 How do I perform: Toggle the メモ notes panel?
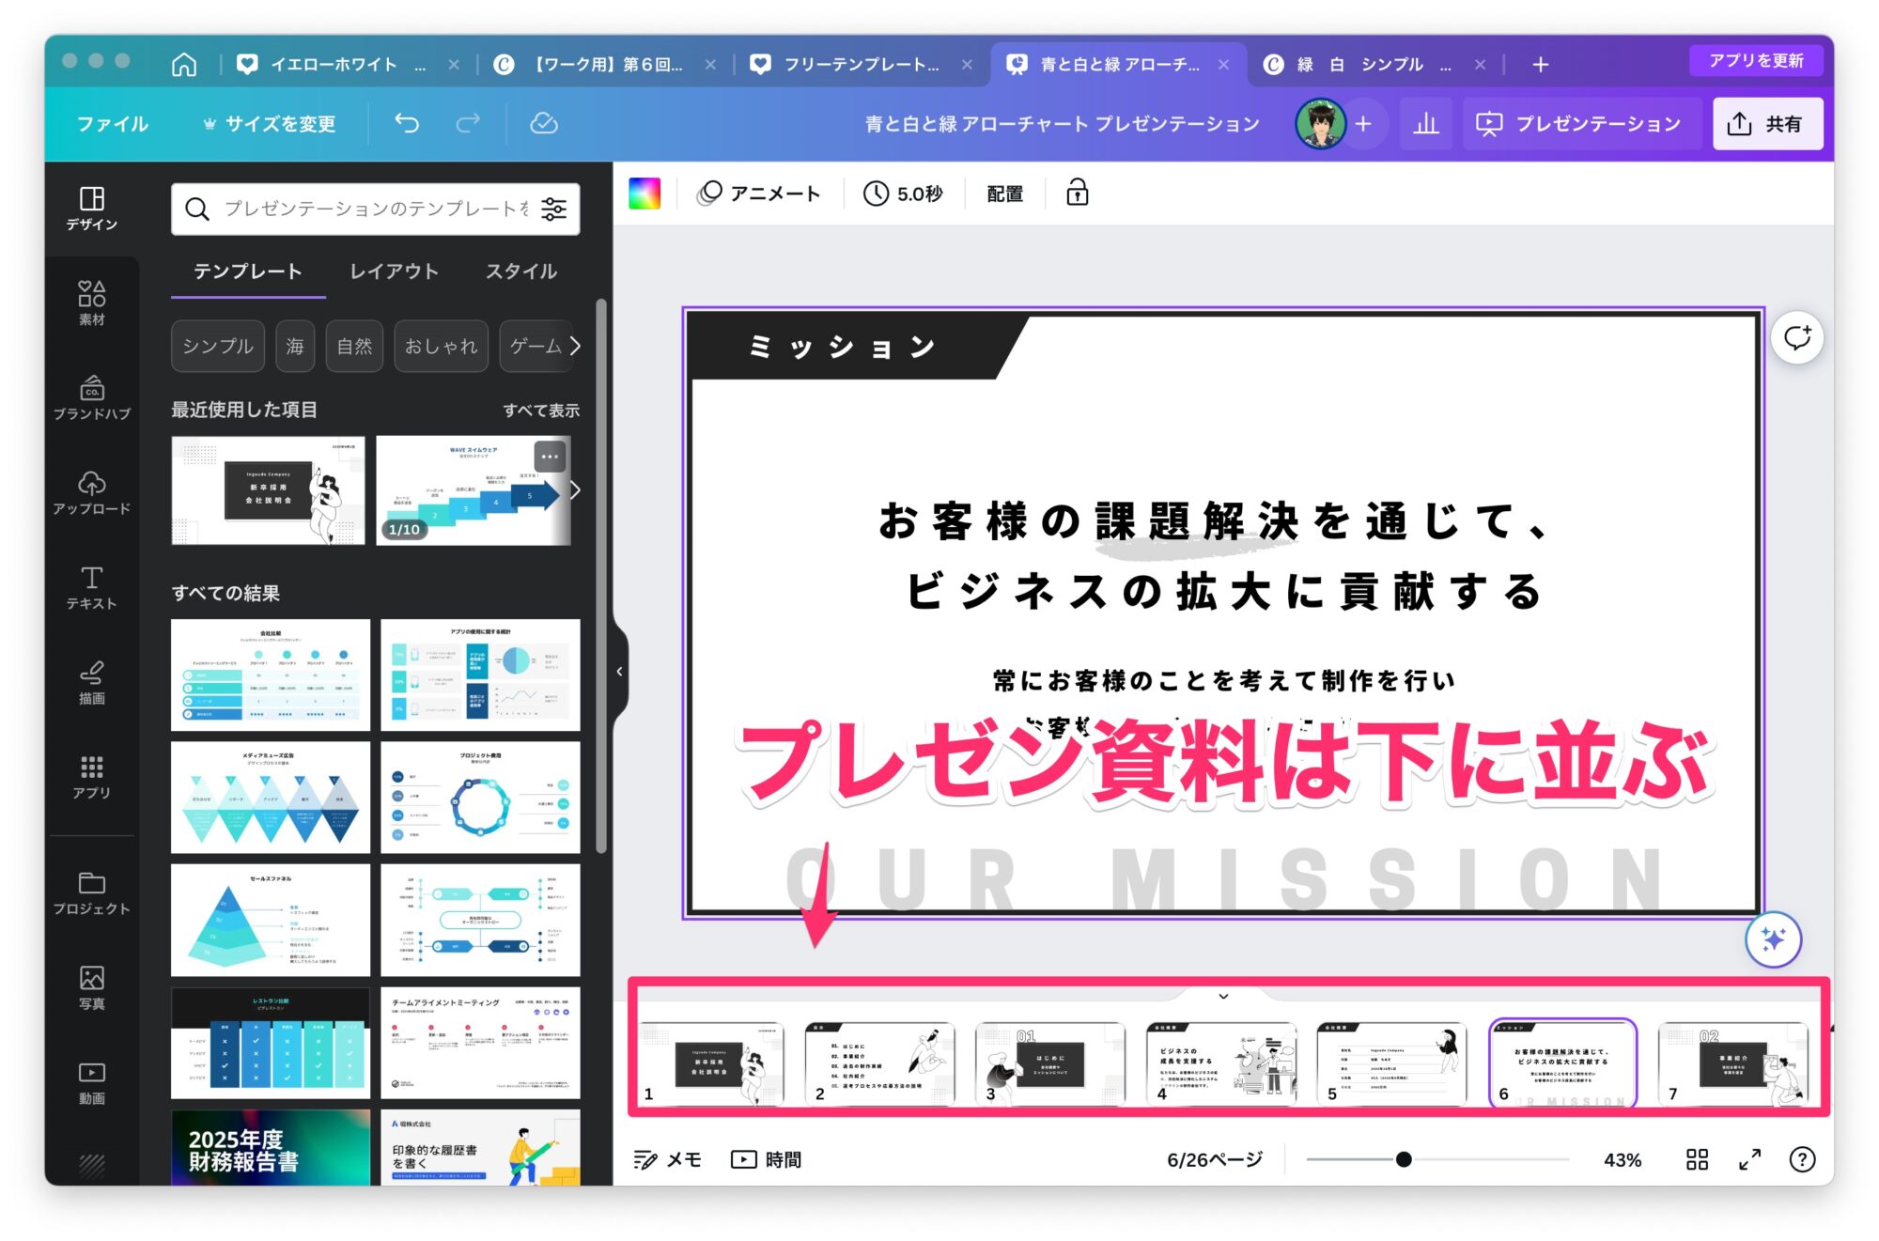coord(667,1159)
